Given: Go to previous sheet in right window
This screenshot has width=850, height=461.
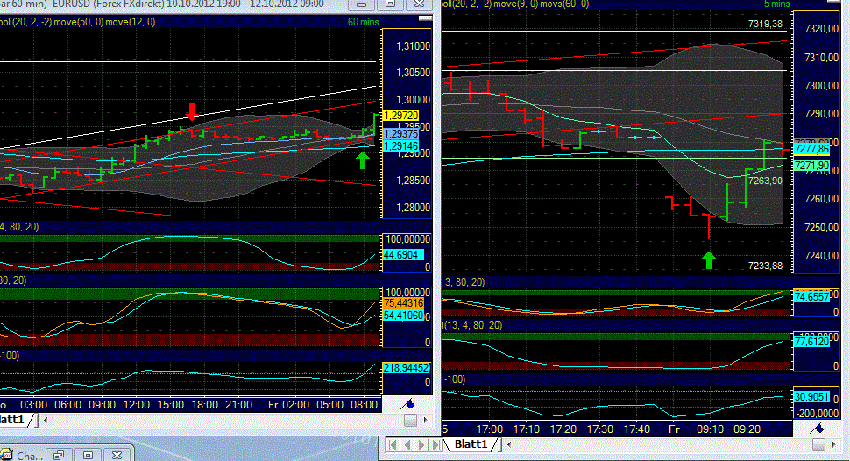Looking at the screenshot, I should tap(407, 444).
